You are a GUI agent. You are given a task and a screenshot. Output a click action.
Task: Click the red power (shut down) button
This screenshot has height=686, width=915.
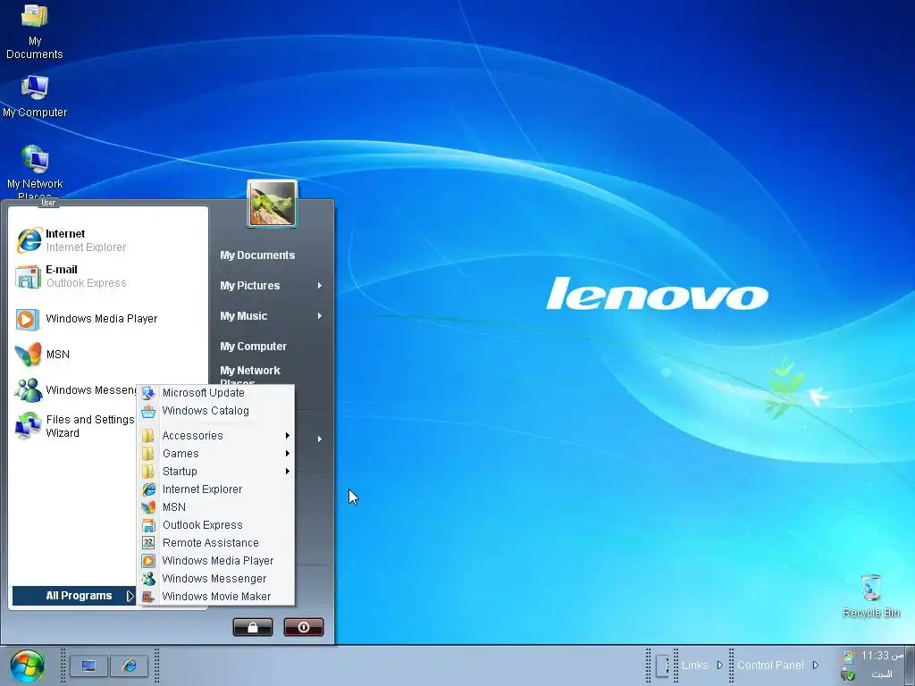pyautogui.click(x=304, y=627)
